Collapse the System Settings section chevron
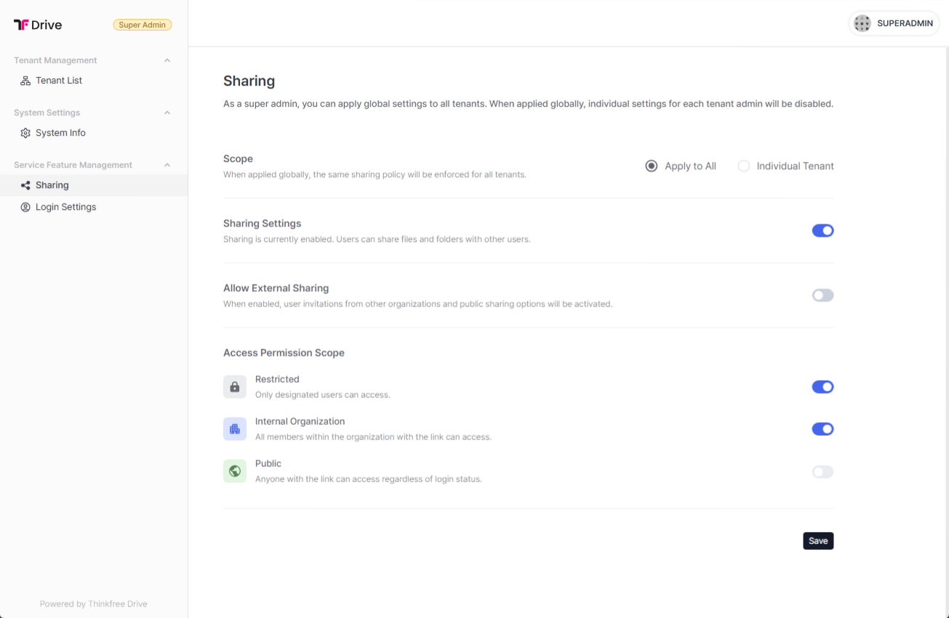The image size is (949, 618). [167, 113]
